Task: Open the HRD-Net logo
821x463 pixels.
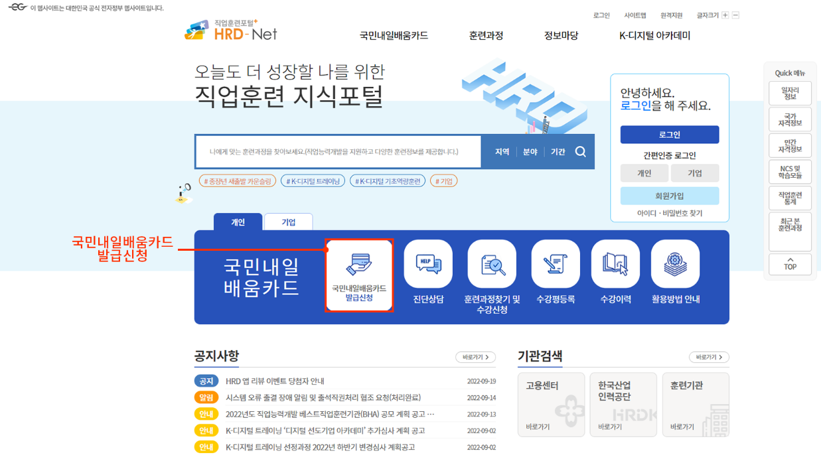Action: click(x=230, y=31)
